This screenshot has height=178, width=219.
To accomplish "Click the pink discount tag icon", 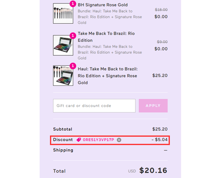I will click(x=79, y=140).
